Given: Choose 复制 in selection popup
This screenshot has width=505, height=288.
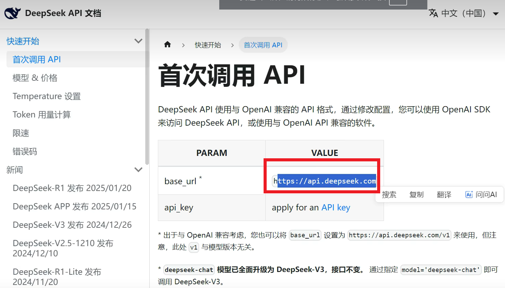Looking at the screenshot, I should pos(416,195).
